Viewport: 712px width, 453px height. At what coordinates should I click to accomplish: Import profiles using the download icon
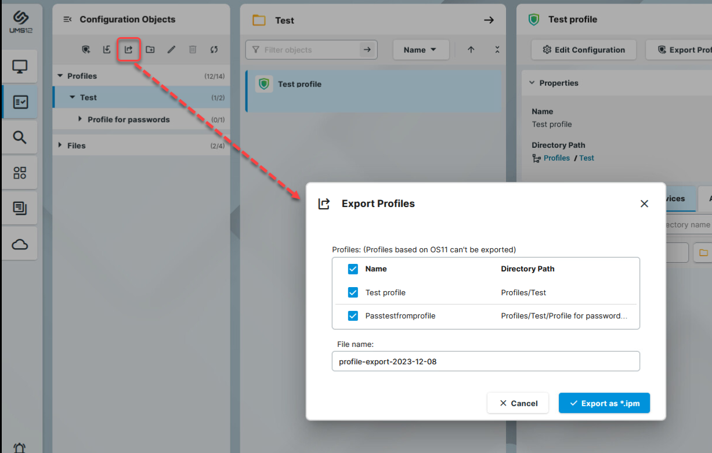click(x=107, y=49)
